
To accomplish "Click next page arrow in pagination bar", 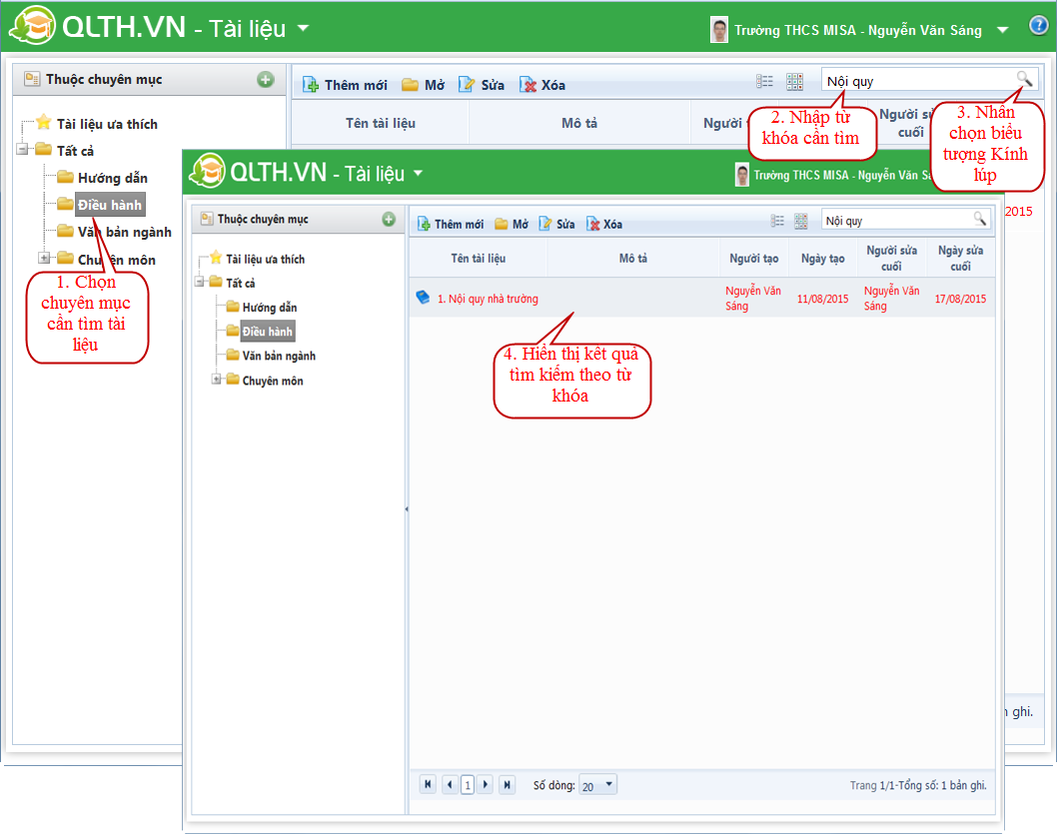I will pyautogui.click(x=486, y=785).
